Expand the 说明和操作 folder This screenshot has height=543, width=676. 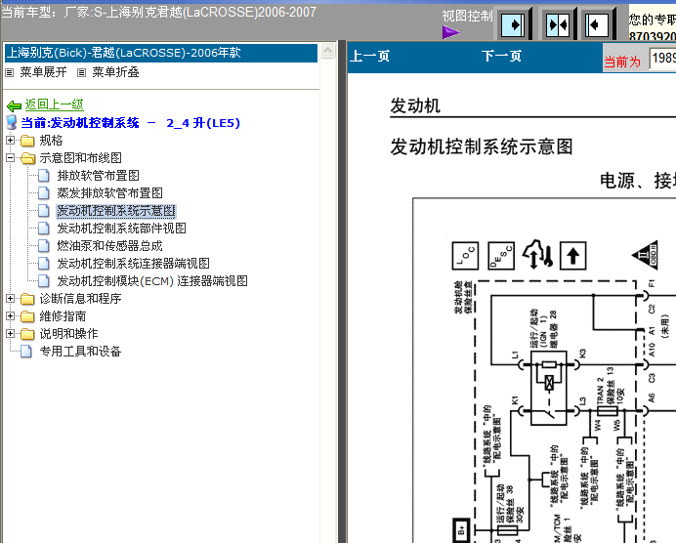point(11,334)
